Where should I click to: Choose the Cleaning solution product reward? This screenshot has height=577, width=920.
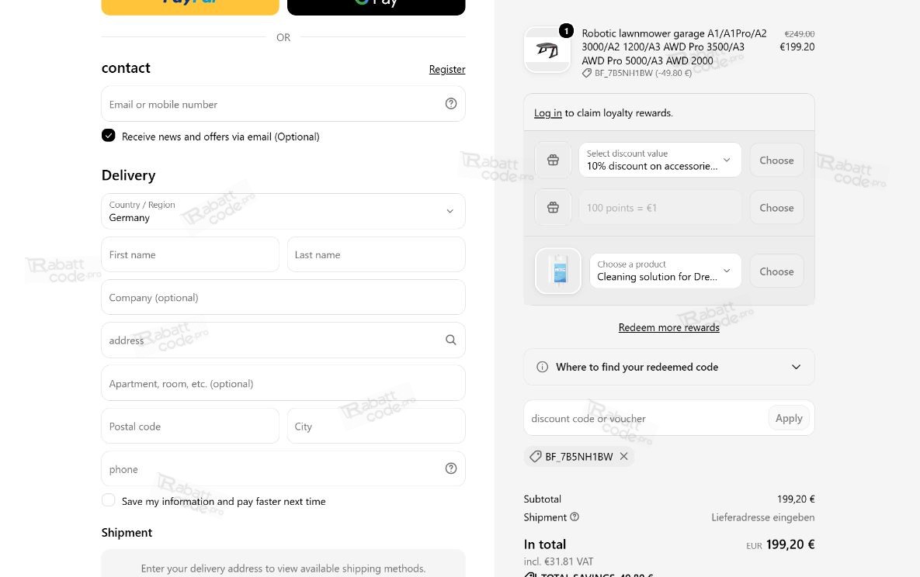click(776, 271)
